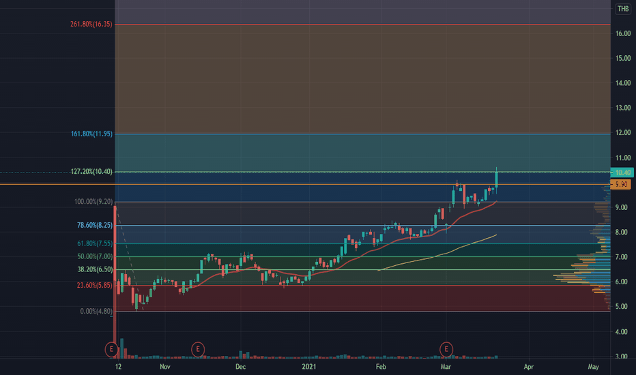
Task: Click the earnings E marker near October 12
Action: click(x=111, y=349)
